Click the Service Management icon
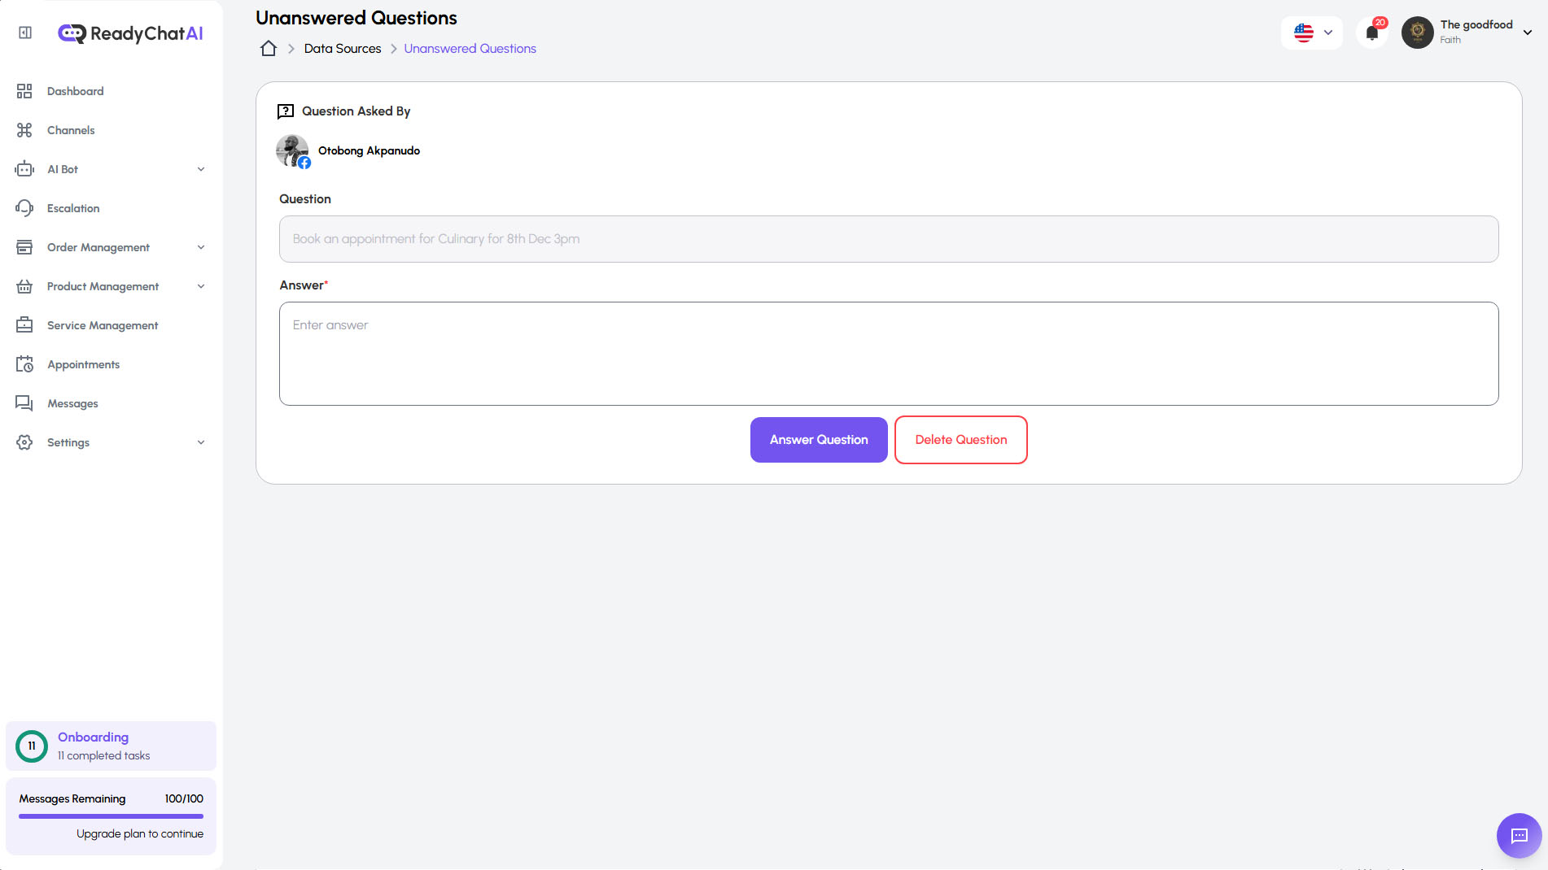1548x870 pixels. click(x=24, y=324)
